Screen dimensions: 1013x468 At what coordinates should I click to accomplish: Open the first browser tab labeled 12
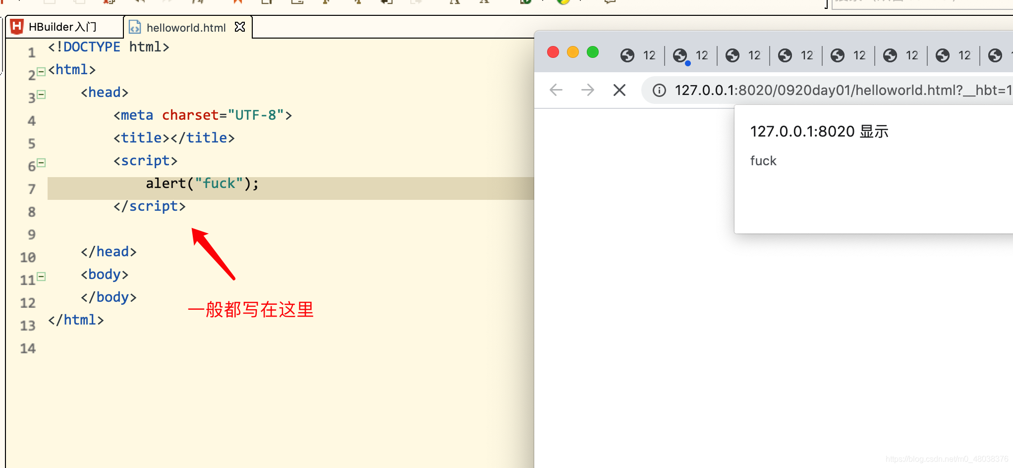coord(638,55)
